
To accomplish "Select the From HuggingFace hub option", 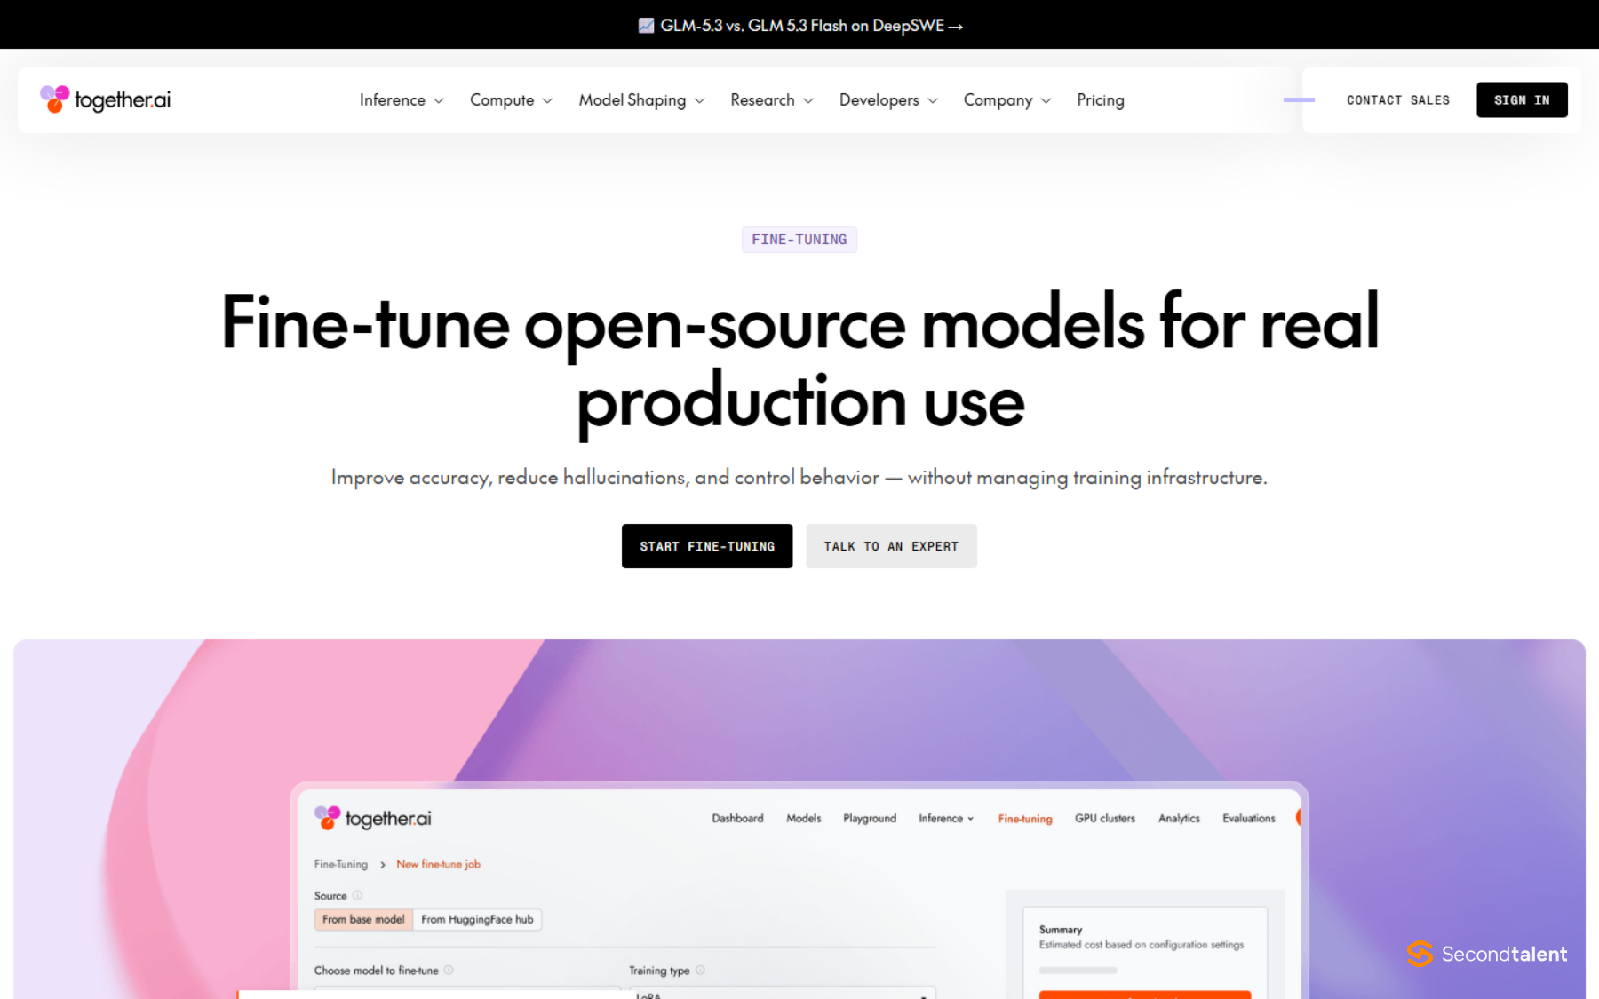I will pos(477,919).
